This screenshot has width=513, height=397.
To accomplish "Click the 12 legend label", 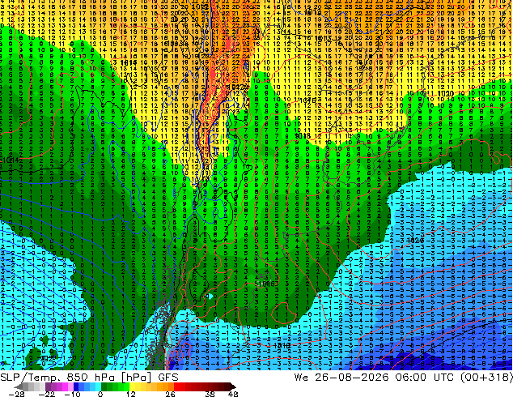I will pyautogui.click(x=131, y=394).
